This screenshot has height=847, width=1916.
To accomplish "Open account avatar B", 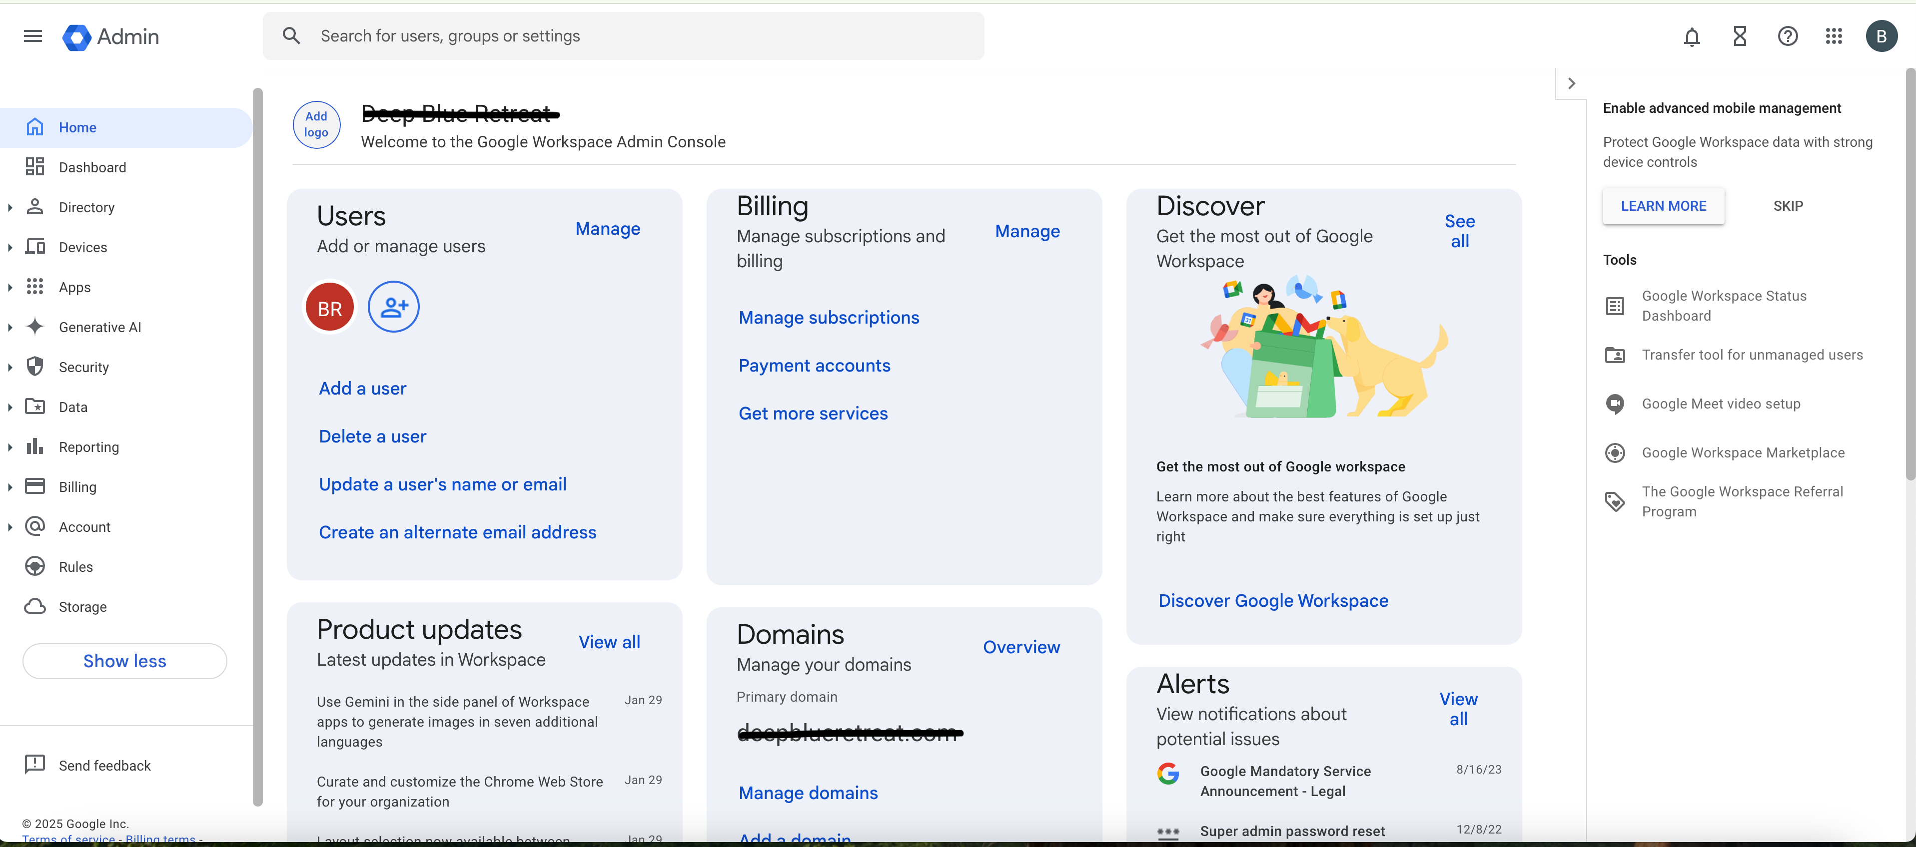I will (1881, 36).
